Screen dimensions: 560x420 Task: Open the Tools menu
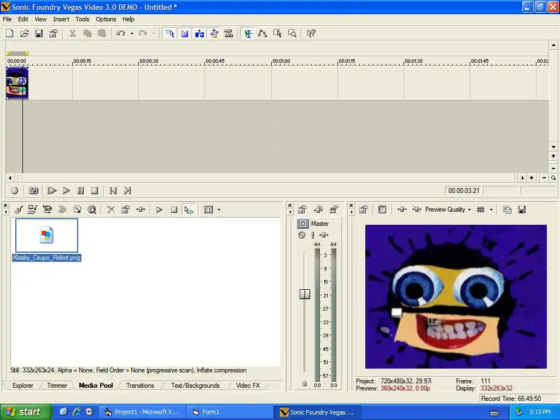point(82,19)
